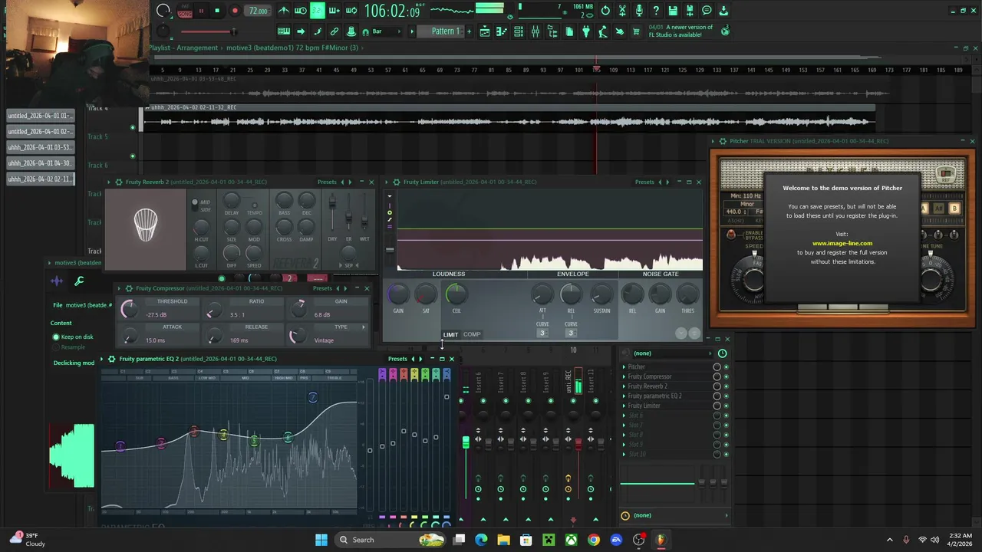Select Pitcher in mixer effect slots
Image resolution: width=982 pixels, height=552 pixels.
[x=637, y=367]
